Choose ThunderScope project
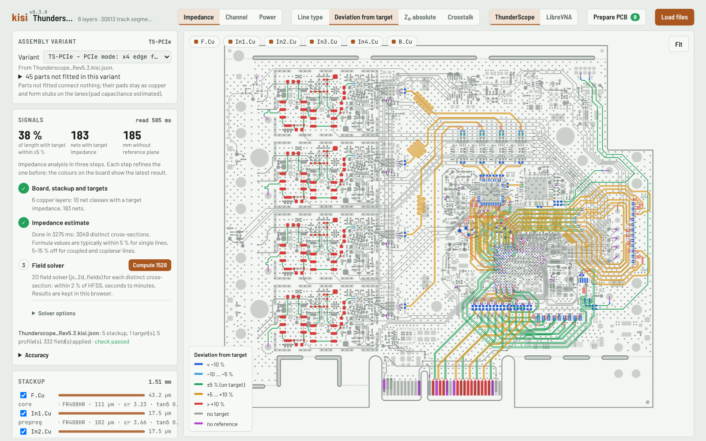 (514, 17)
